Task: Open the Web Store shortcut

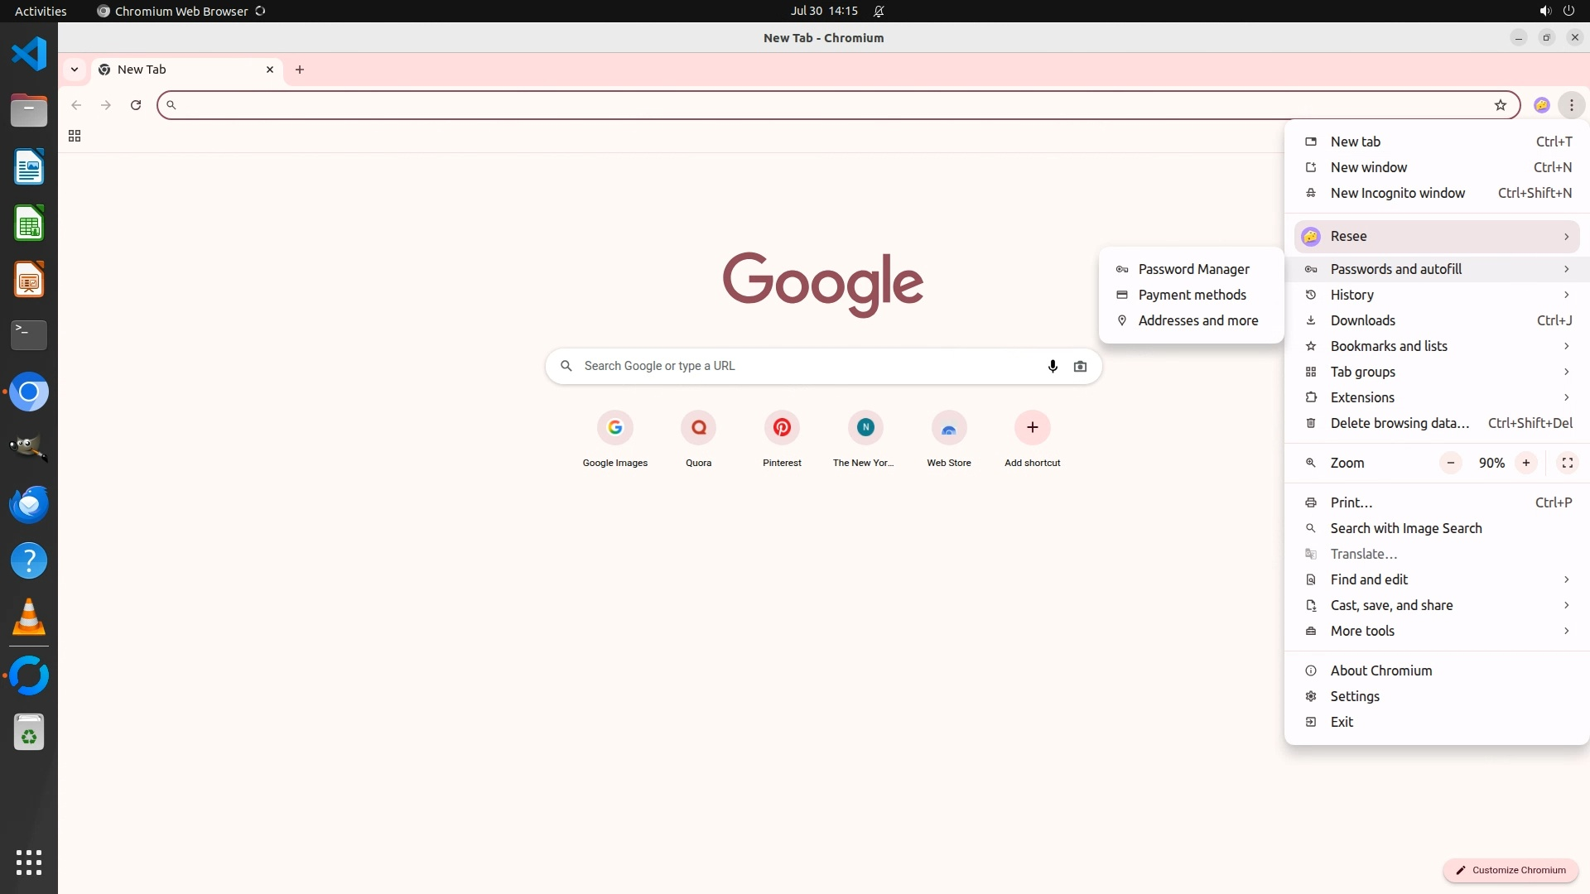Action: (948, 428)
